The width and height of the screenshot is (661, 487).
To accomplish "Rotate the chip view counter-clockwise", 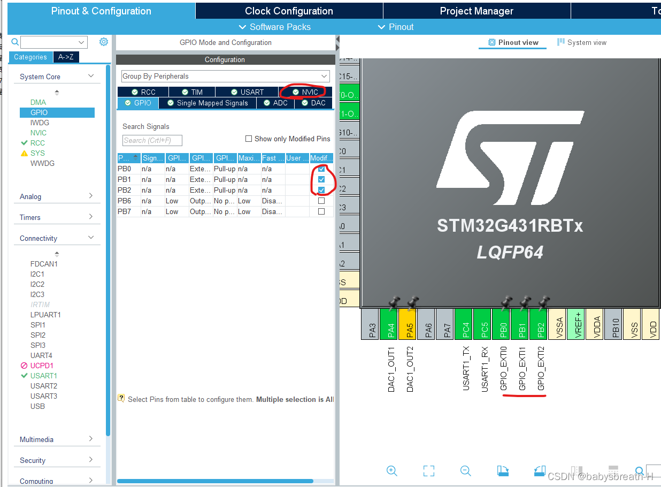I will tap(540, 471).
